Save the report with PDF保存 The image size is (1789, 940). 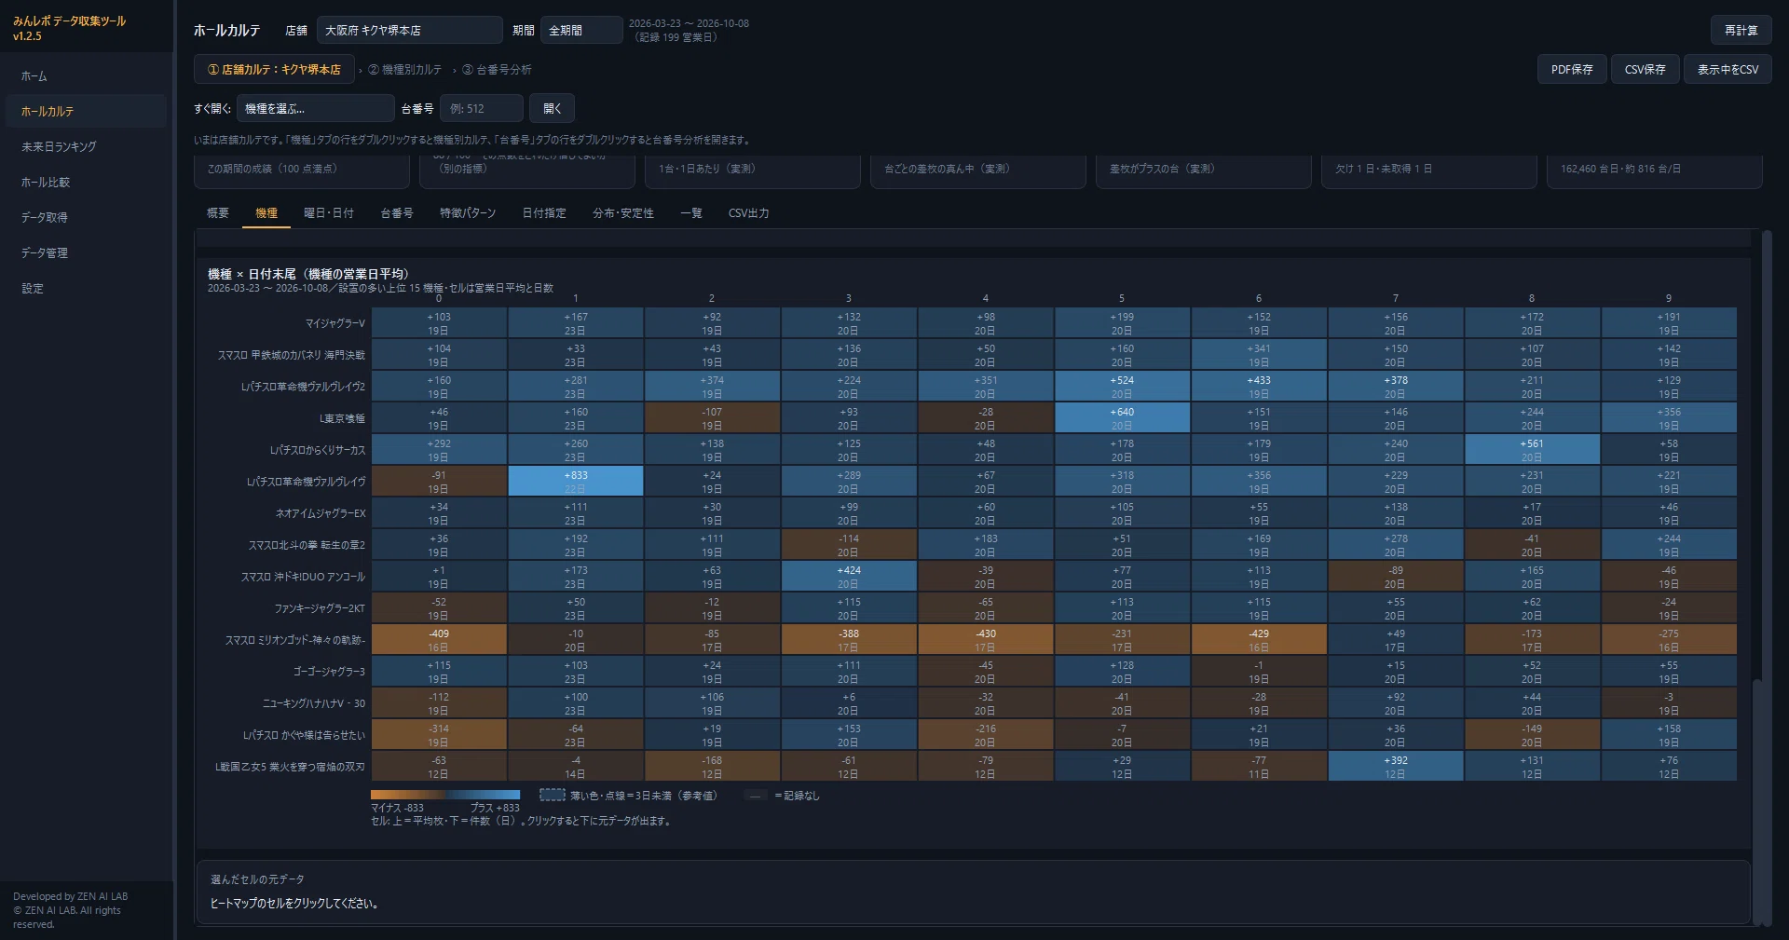tap(1572, 69)
